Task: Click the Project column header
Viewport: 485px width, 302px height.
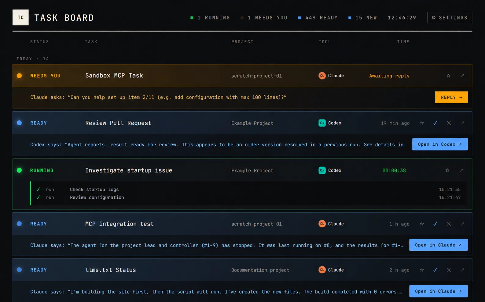Action: pyautogui.click(x=242, y=42)
